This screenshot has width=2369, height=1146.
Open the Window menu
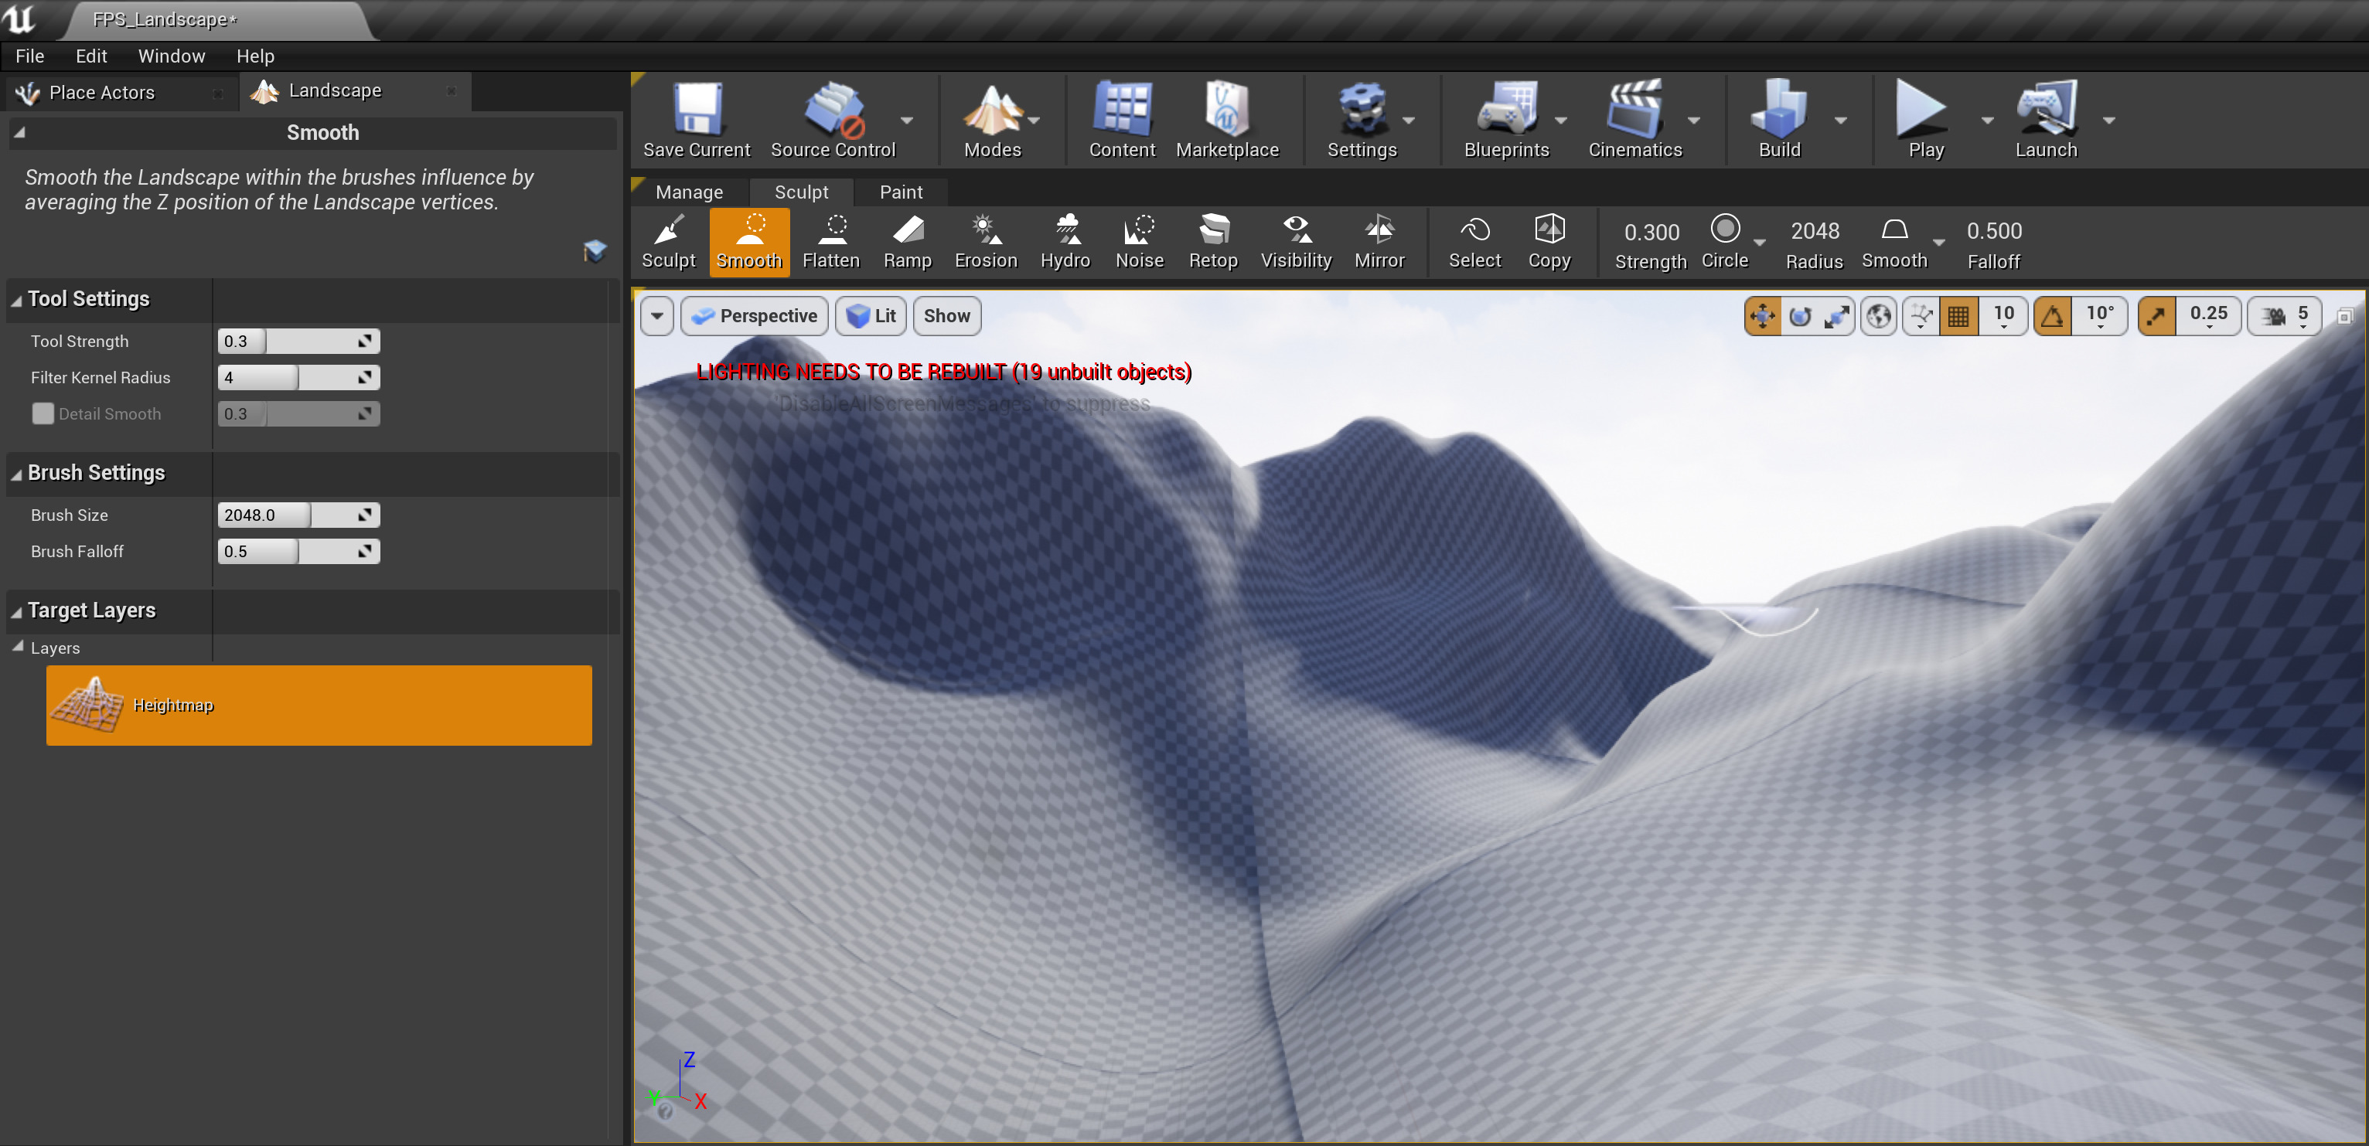pyautogui.click(x=171, y=56)
